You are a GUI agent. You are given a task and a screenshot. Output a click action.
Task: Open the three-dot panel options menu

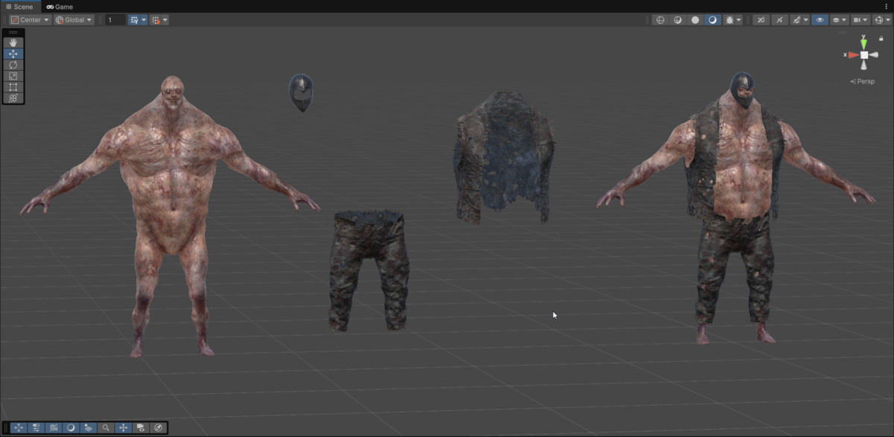pyautogui.click(x=886, y=6)
